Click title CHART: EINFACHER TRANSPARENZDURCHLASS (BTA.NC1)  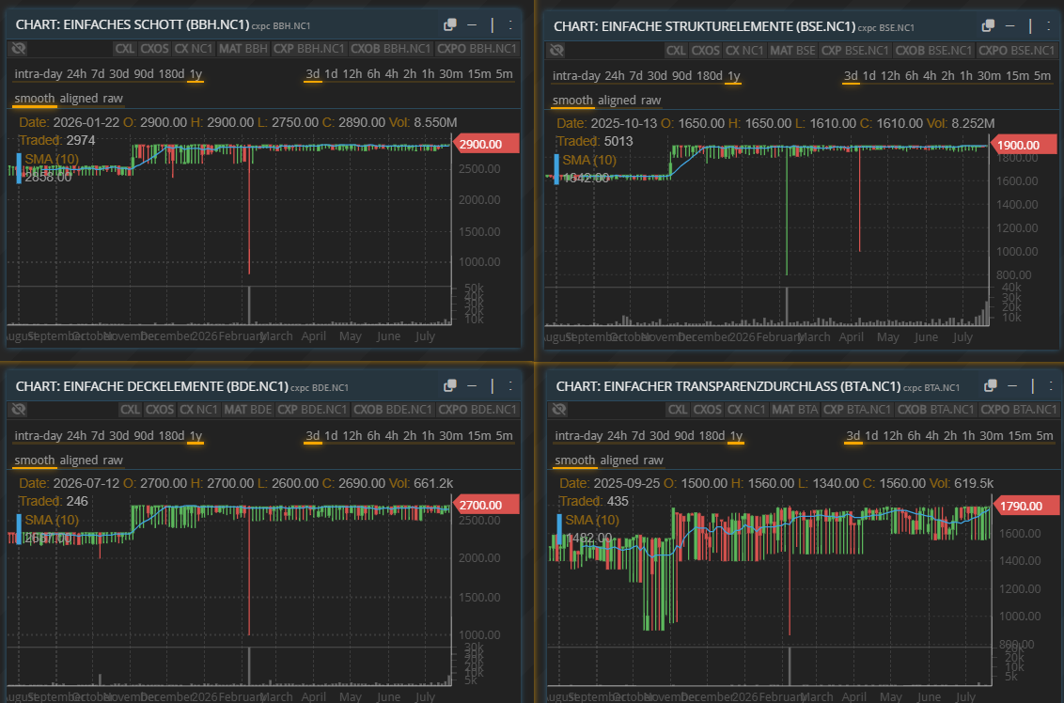pyautogui.click(x=728, y=386)
